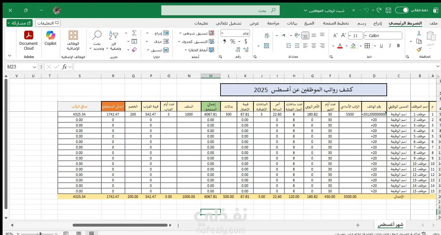The image size is (441, 235).
Task: Apply Percent style format
Action: 233,41
